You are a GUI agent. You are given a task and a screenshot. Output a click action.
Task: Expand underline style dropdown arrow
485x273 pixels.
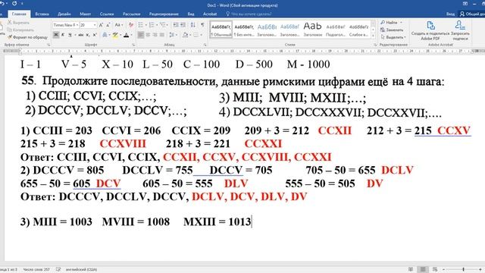coord(75,35)
